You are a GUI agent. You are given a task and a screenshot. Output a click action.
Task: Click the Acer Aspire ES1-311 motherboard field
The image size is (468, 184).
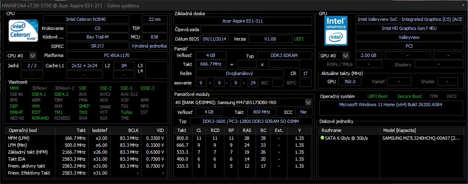242,20
